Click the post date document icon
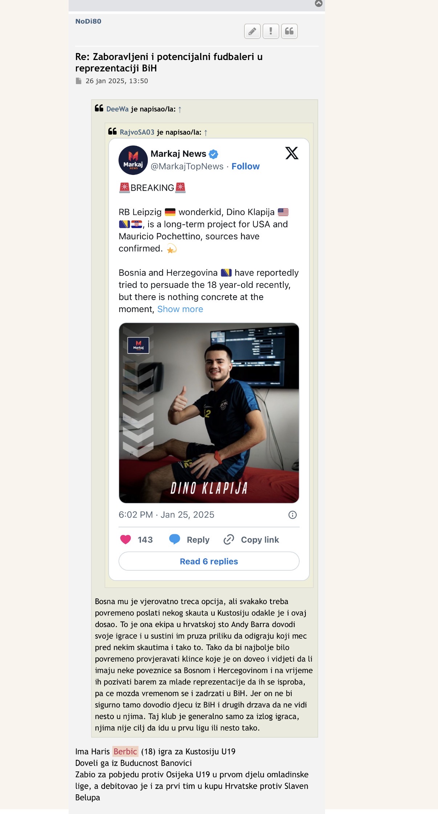 [78, 81]
